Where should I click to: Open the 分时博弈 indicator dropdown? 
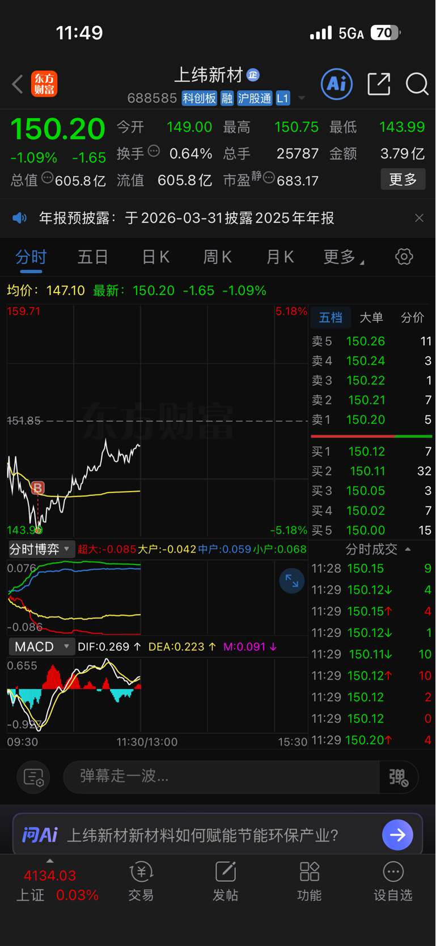(41, 549)
